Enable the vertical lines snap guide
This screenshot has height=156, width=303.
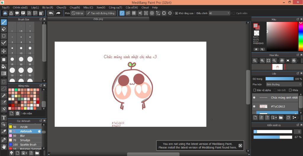pyautogui.click(x=134, y=13)
